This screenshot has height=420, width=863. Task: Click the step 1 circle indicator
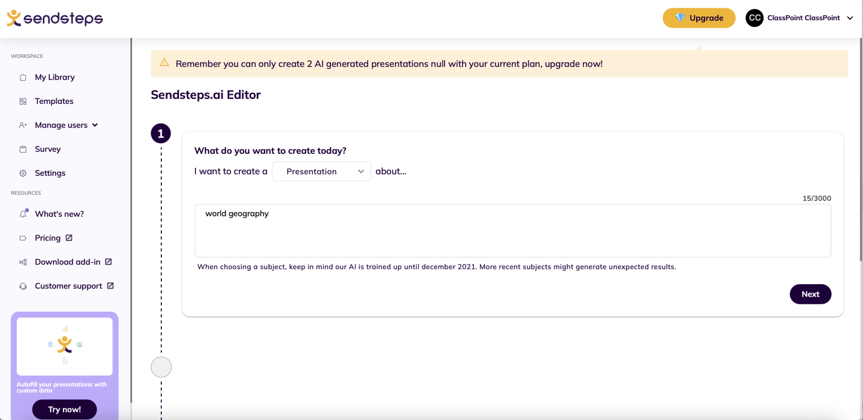point(161,133)
